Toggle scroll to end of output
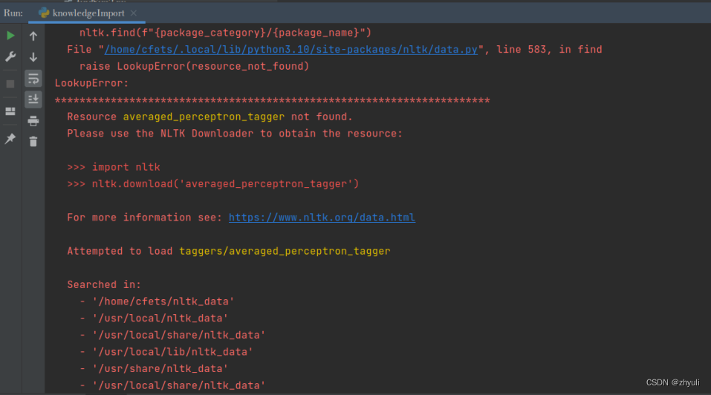 coord(33,99)
